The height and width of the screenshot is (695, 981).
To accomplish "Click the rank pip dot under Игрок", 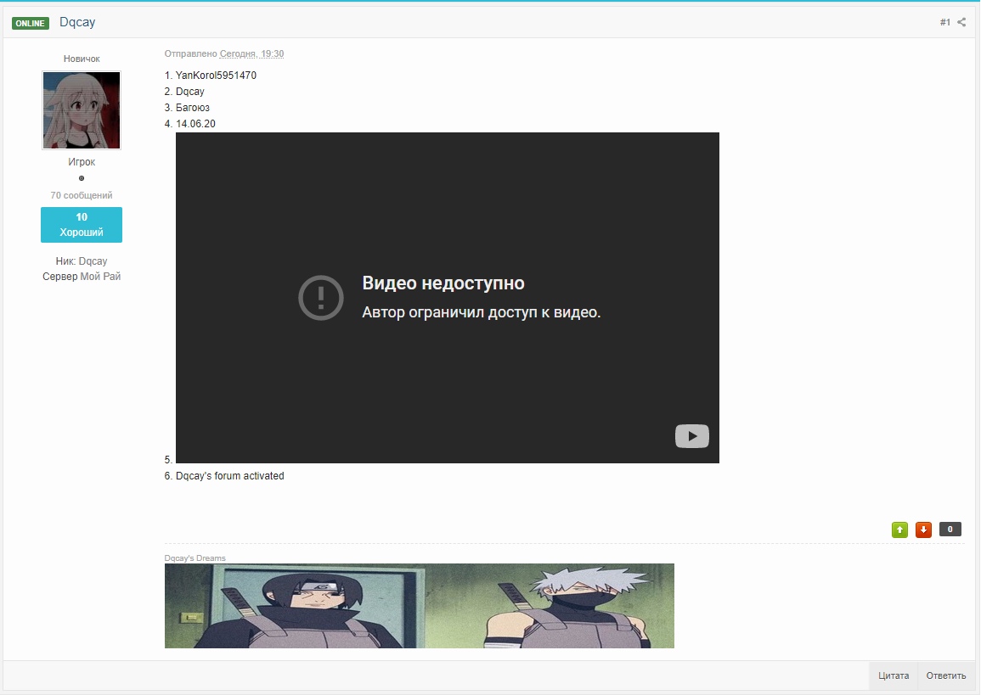I will [82, 178].
